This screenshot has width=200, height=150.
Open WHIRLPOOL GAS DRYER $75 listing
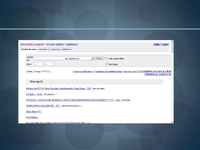(43, 106)
